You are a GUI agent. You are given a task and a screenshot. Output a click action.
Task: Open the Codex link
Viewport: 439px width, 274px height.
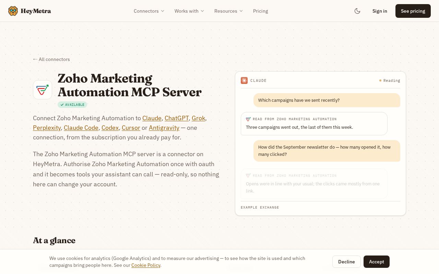pyautogui.click(x=110, y=128)
